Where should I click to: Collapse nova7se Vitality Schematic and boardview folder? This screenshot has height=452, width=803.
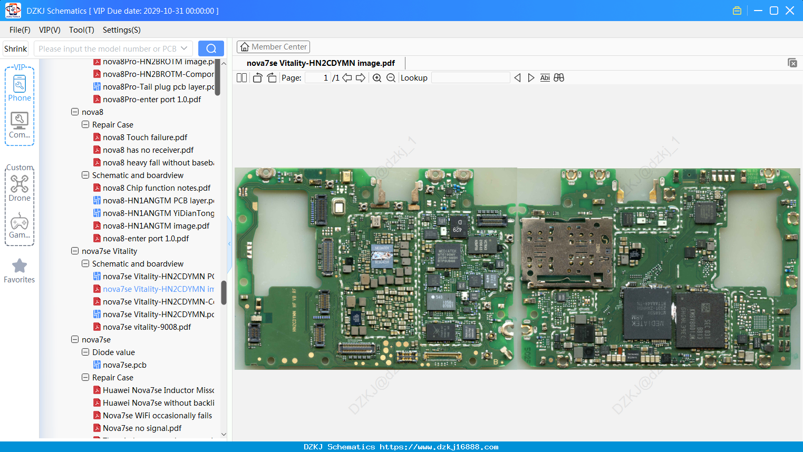pyautogui.click(x=85, y=263)
